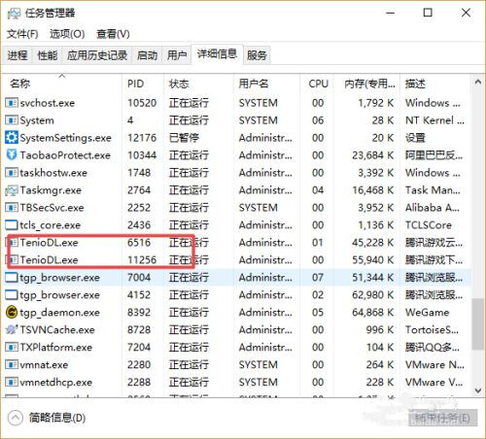Click the 结束任务(E) button
This screenshot has width=486, height=439.
pyautogui.click(x=442, y=419)
